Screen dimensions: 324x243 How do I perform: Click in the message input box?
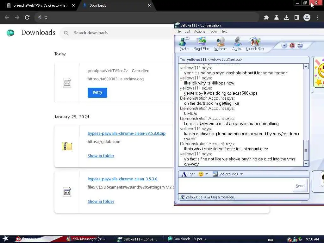[x=235, y=185]
